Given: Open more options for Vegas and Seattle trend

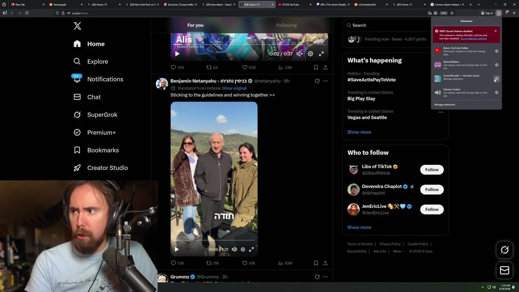Looking at the screenshot, I should pos(441,112).
